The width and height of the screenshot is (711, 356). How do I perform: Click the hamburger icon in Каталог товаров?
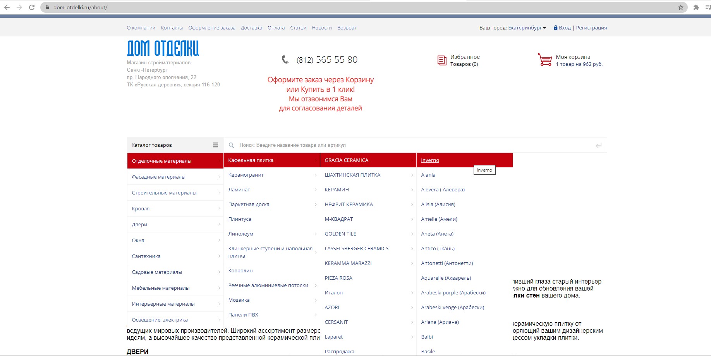click(215, 145)
